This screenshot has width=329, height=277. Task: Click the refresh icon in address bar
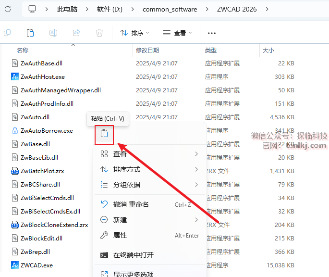coord(8,9)
